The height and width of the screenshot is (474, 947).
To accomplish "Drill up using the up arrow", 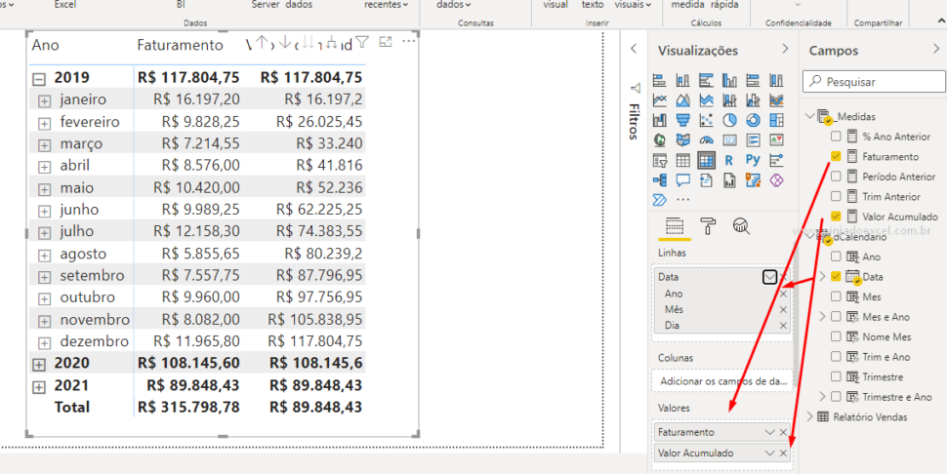I will coord(262,42).
